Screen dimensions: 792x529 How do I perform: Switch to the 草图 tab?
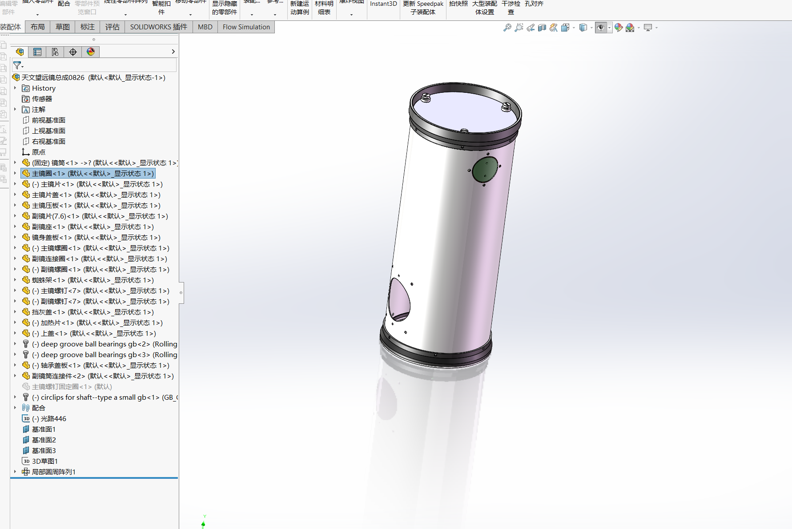pos(63,27)
